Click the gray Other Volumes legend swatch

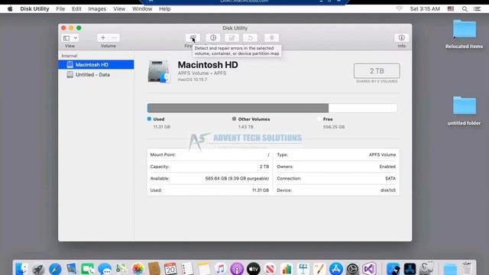click(x=235, y=119)
